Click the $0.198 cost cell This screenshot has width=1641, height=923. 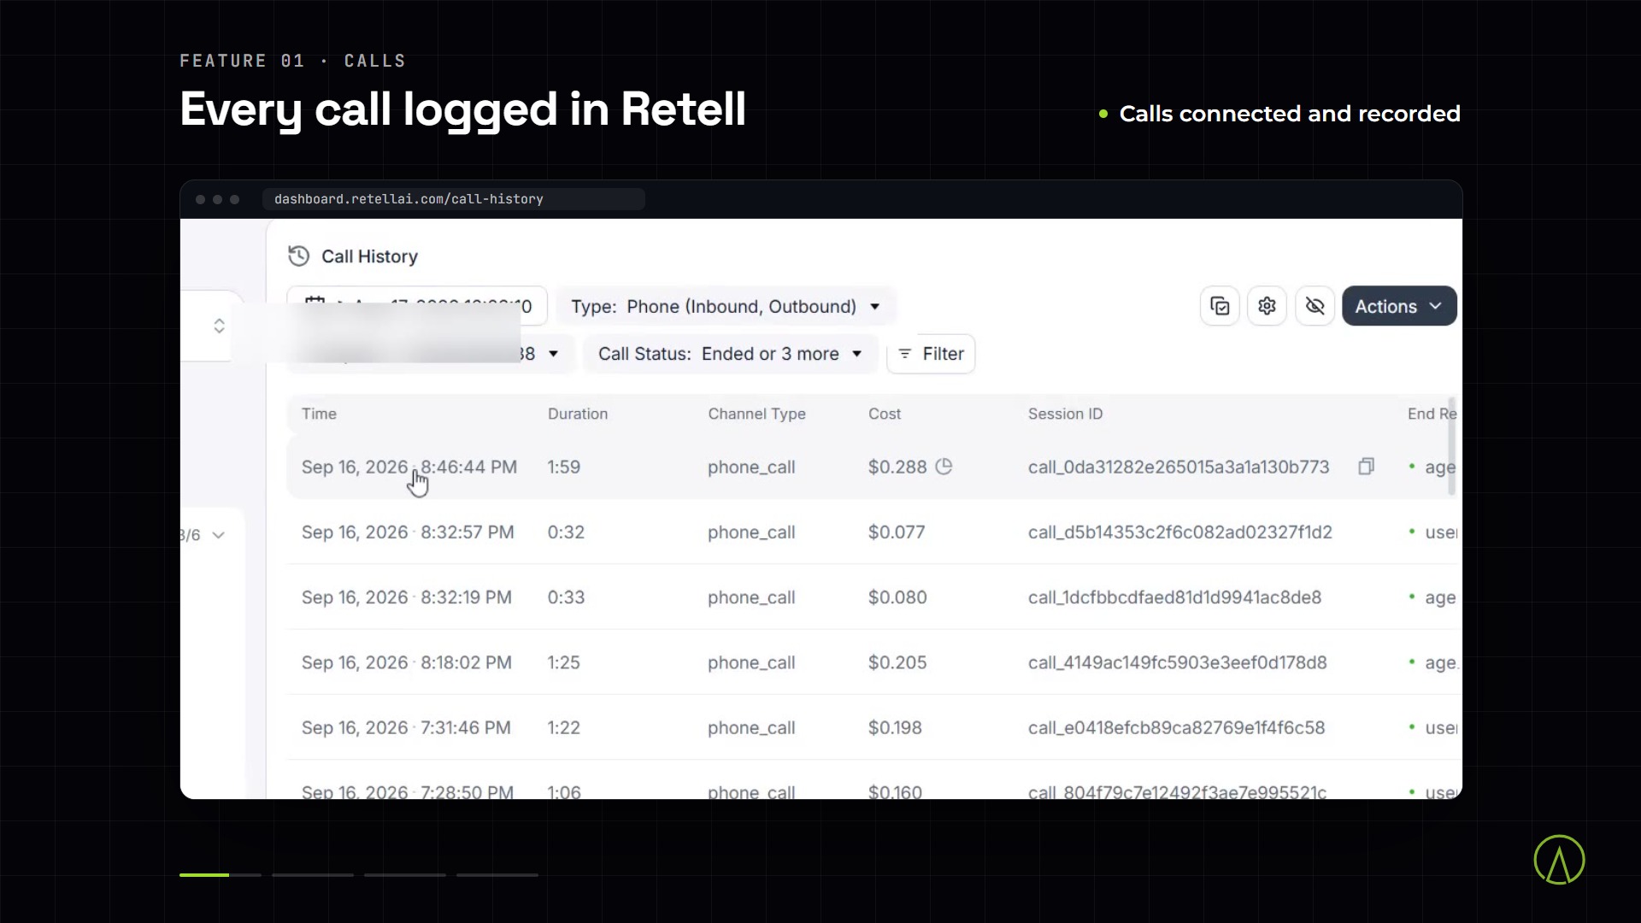click(894, 728)
